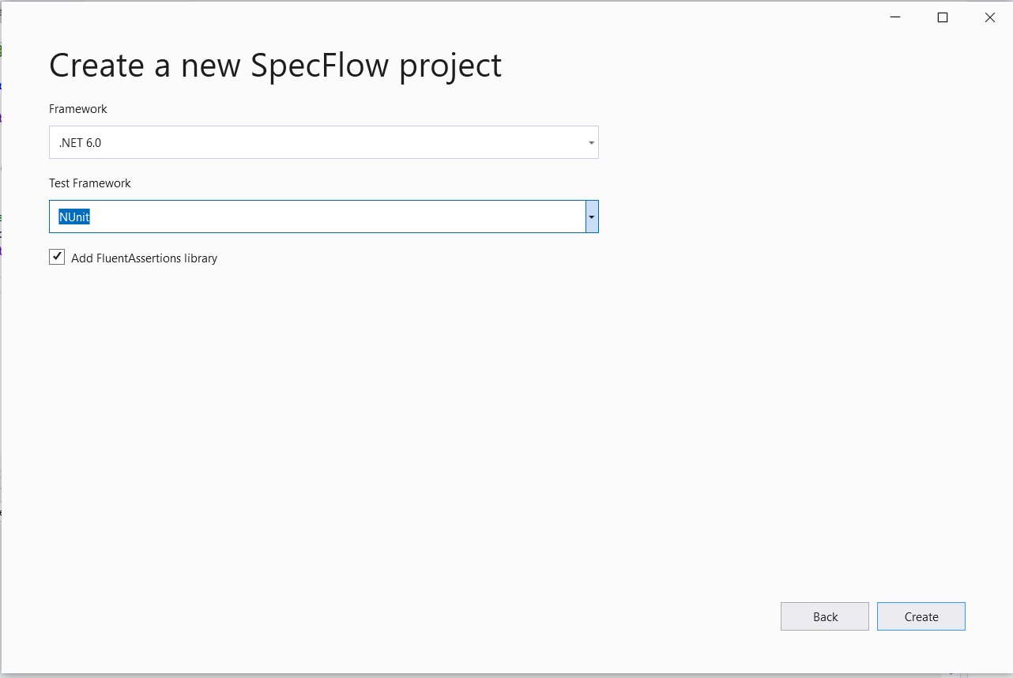The image size is (1013, 678).
Task: Go to the previous step with Back
Action: tap(825, 616)
